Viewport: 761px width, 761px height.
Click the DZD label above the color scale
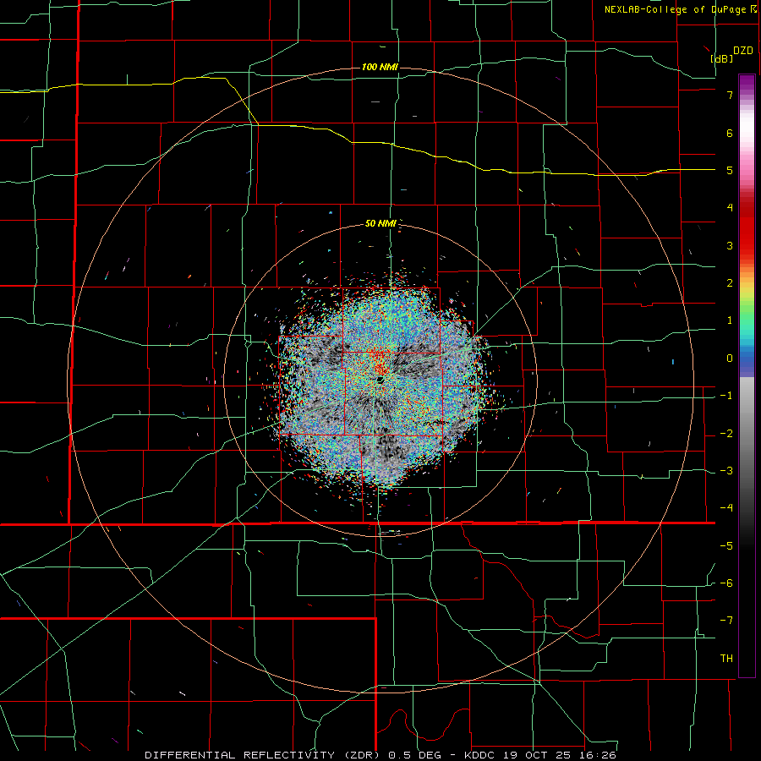[x=743, y=51]
